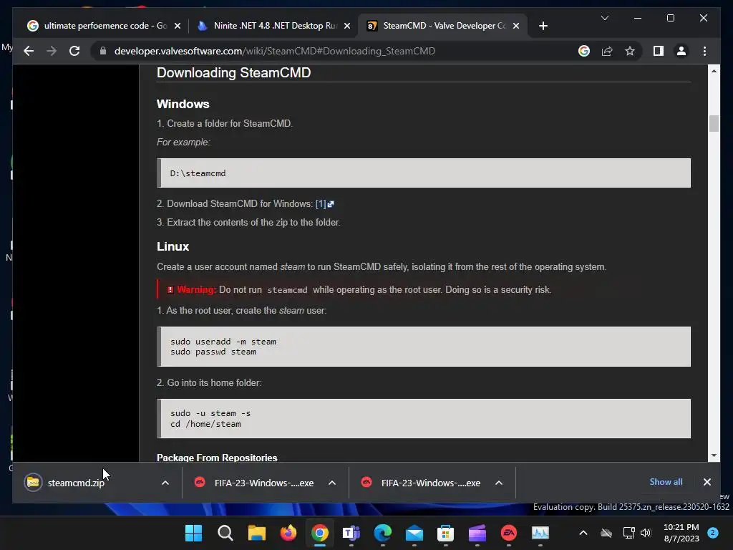Screen dimensions: 733x550
Task: Show all downloads
Action: [666, 482]
